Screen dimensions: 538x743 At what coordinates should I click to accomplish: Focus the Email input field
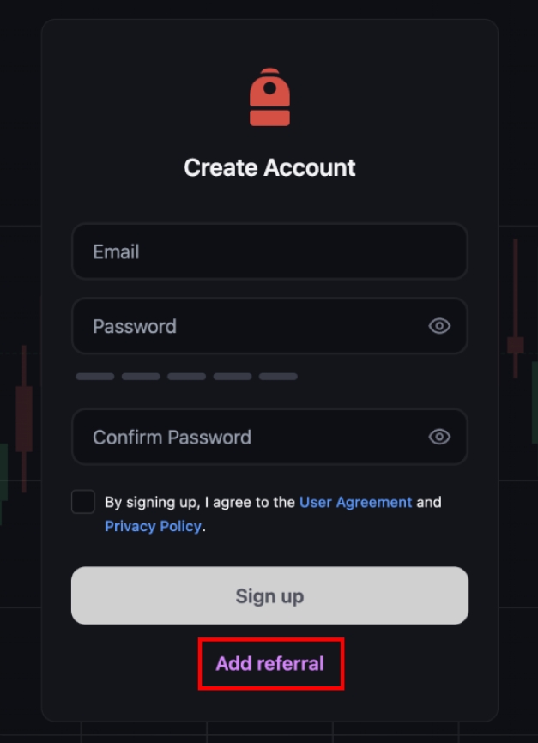(x=269, y=251)
